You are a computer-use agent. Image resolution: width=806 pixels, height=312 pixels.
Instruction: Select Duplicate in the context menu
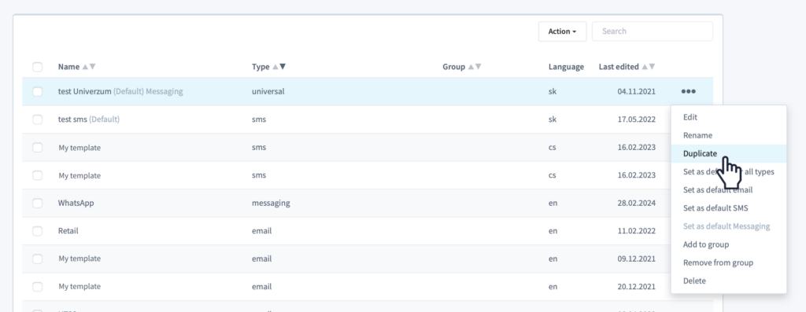728,153
